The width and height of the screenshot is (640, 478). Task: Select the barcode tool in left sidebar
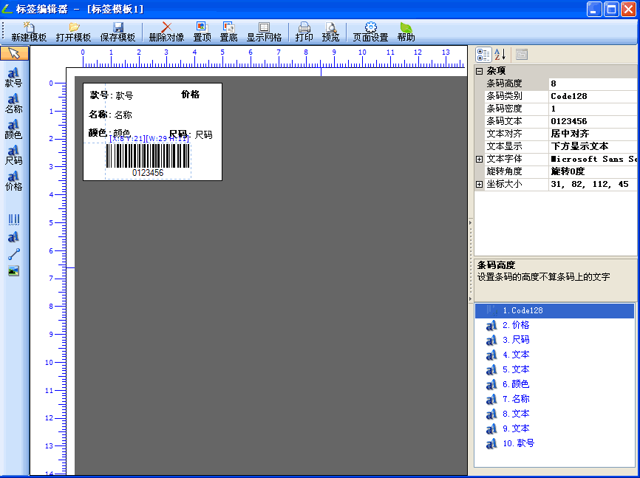[13, 219]
